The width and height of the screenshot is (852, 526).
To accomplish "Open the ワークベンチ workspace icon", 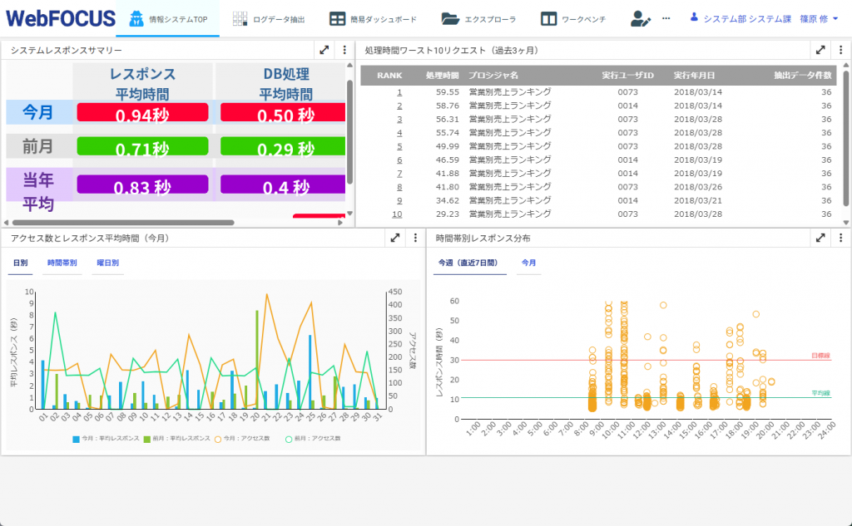I will click(x=548, y=18).
